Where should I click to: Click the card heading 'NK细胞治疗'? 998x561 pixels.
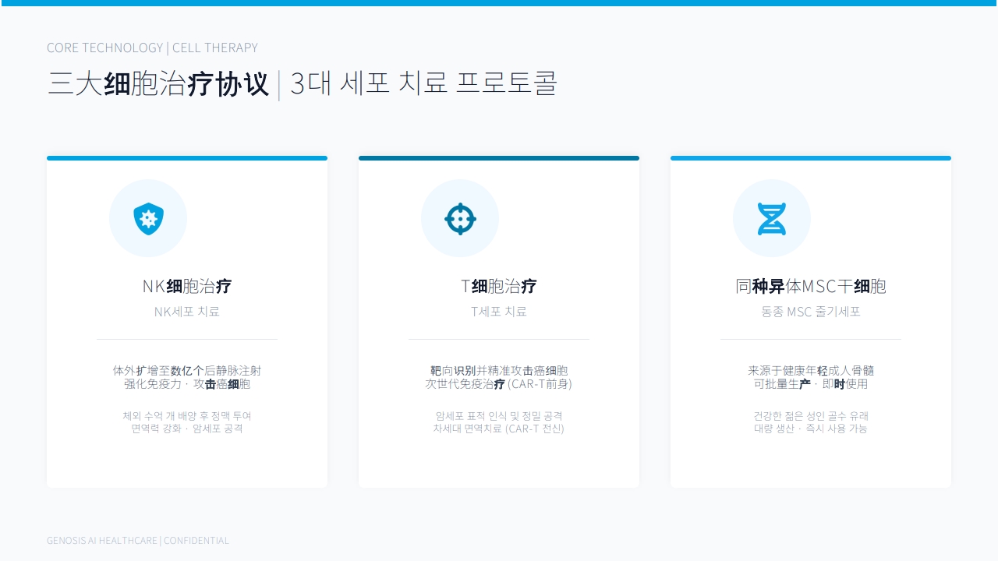(x=187, y=286)
